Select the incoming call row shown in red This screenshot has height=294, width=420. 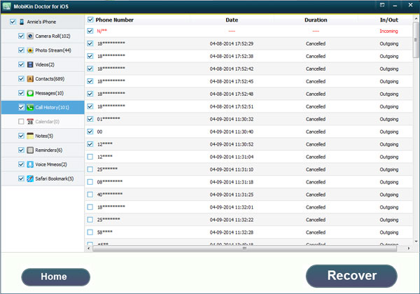click(x=245, y=31)
